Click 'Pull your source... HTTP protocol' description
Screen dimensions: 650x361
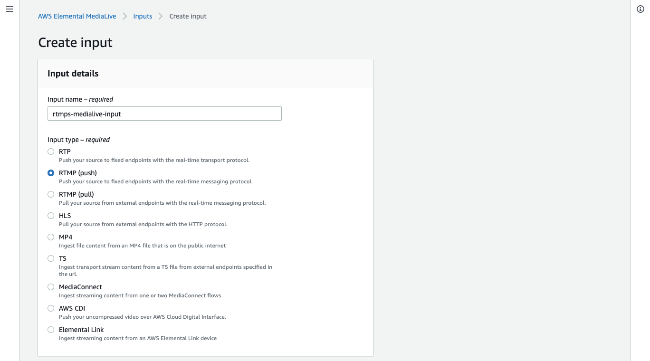[143, 224]
